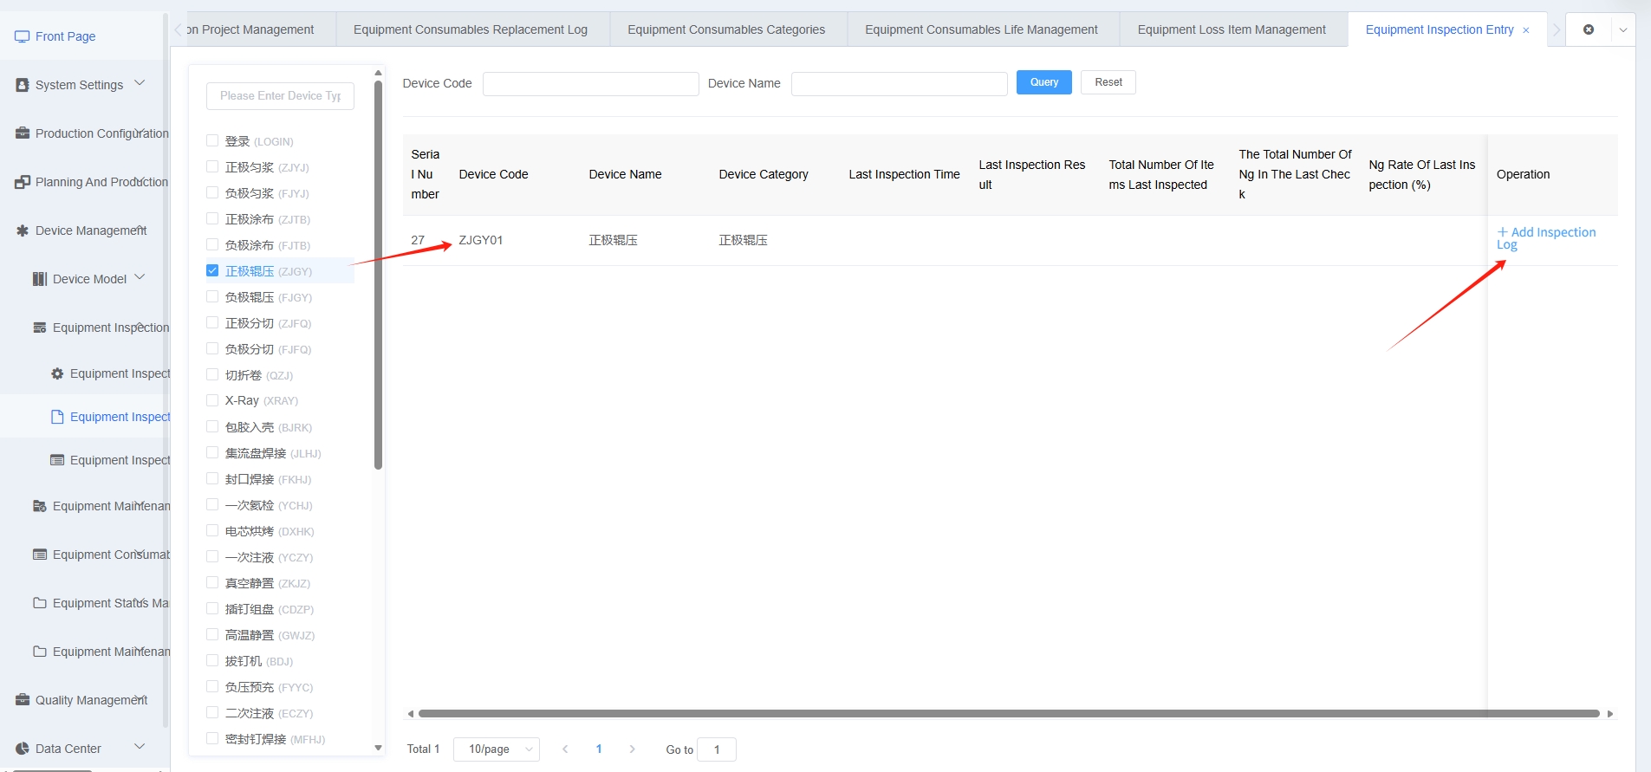Check the 正极匀浆 (ZJYJ) checkbox
The width and height of the screenshot is (1651, 772).
212,166
